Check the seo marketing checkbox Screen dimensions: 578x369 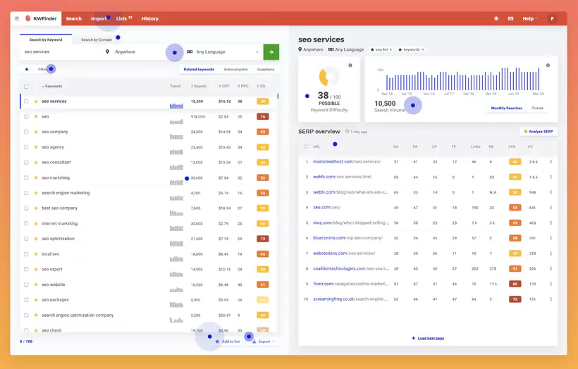(x=26, y=178)
